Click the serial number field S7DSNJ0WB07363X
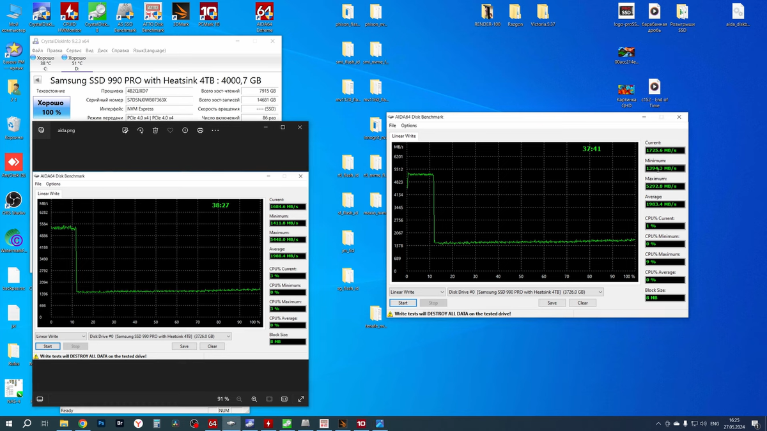This screenshot has width=767, height=431. coord(159,100)
